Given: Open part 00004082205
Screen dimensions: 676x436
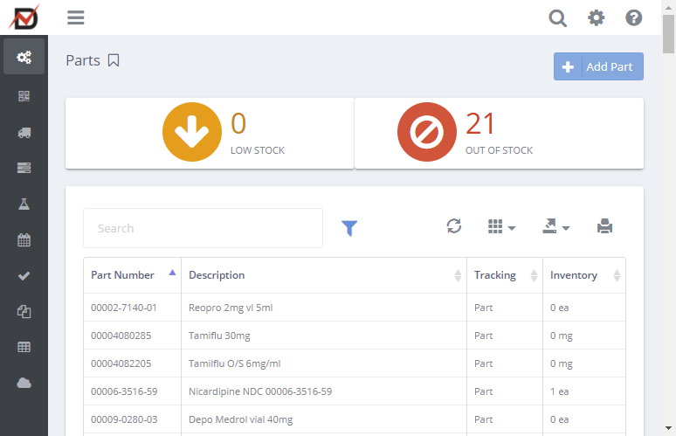Looking at the screenshot, I should pyautogui.click(x=121, y=363).
